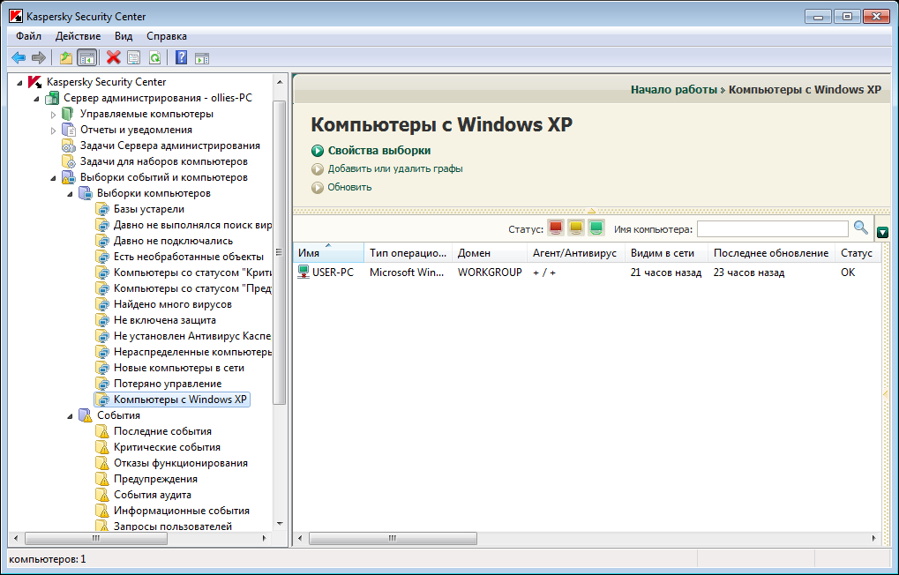The image size is (899, 575).
Task: Click Добавить или удалить графы link
Action: coord(395,168)
